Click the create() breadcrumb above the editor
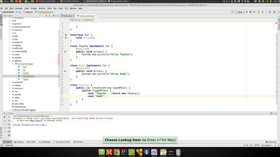The image size is (280, 157). (88, 20)
